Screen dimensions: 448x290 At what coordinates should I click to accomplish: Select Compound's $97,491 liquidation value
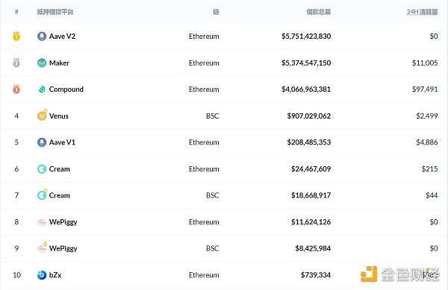425,89
